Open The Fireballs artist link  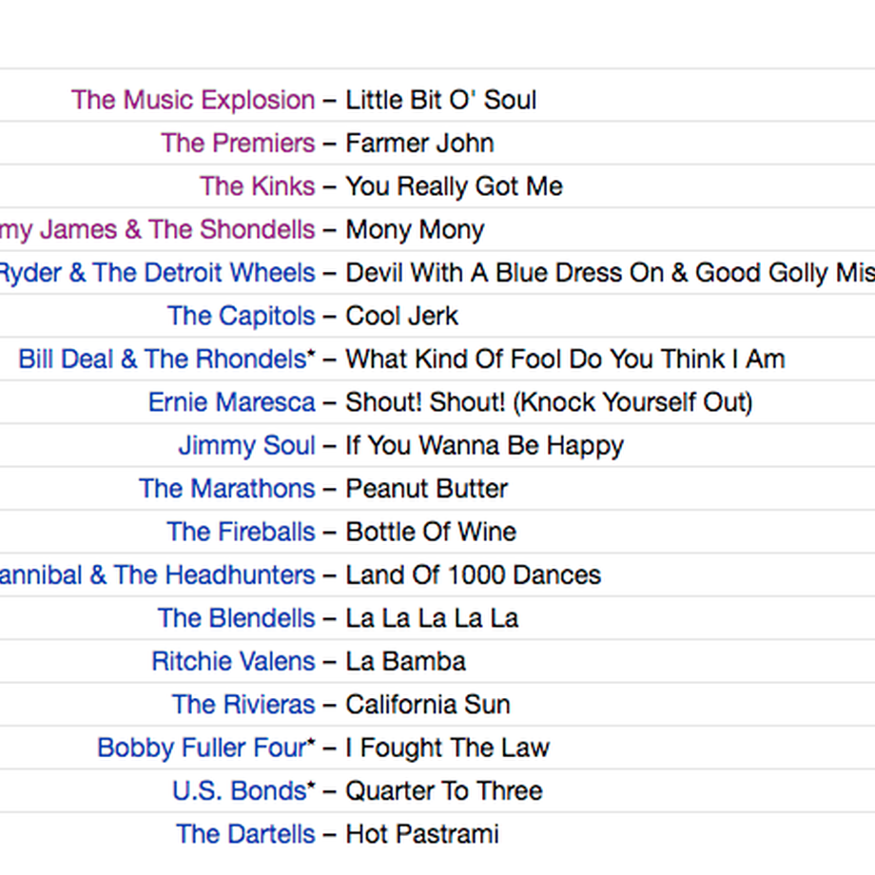pyautogui.click(x=241, y=532)
